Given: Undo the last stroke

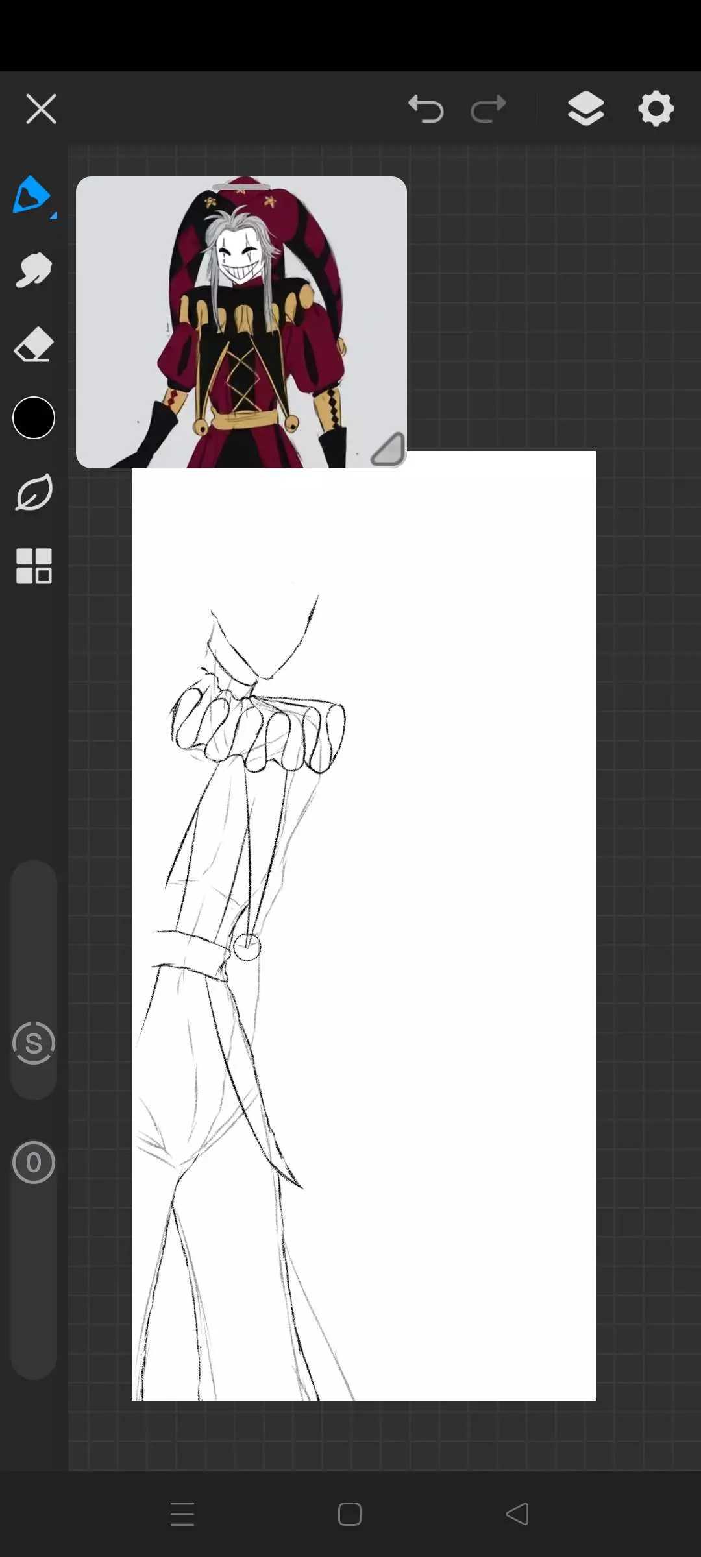Looking at the screenshot, I should (426, 108).
